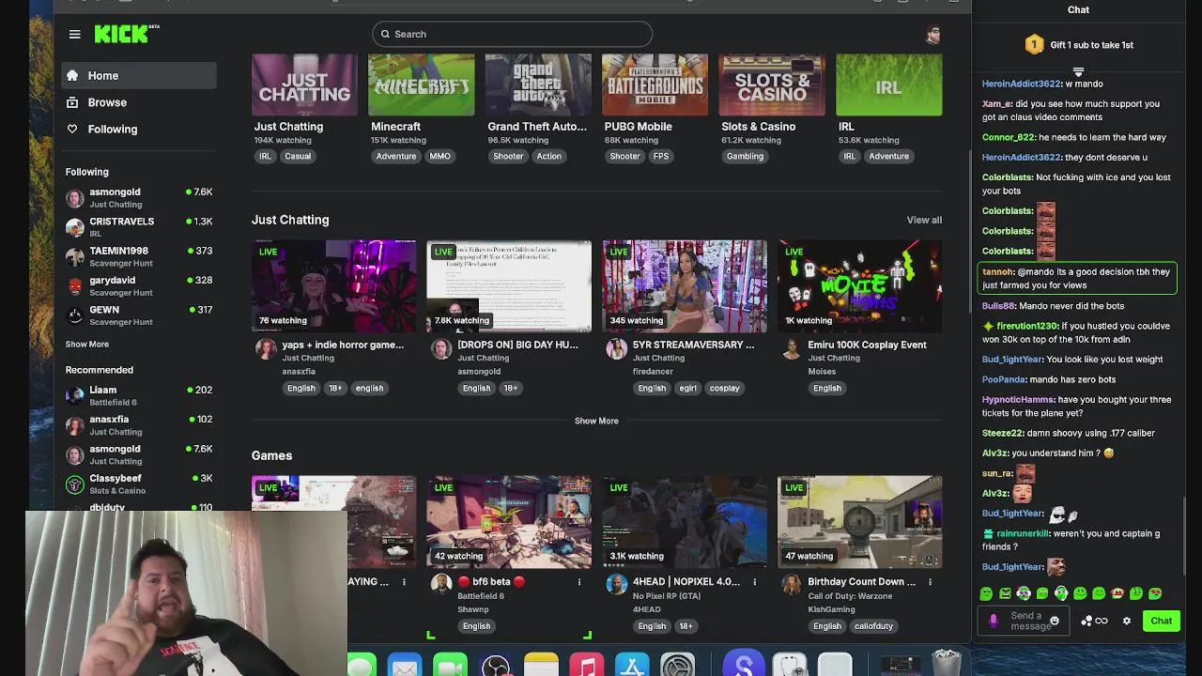This screenshot has height=676, width=1202.
Task: Click the Search field
Action: tap(512, 34)
